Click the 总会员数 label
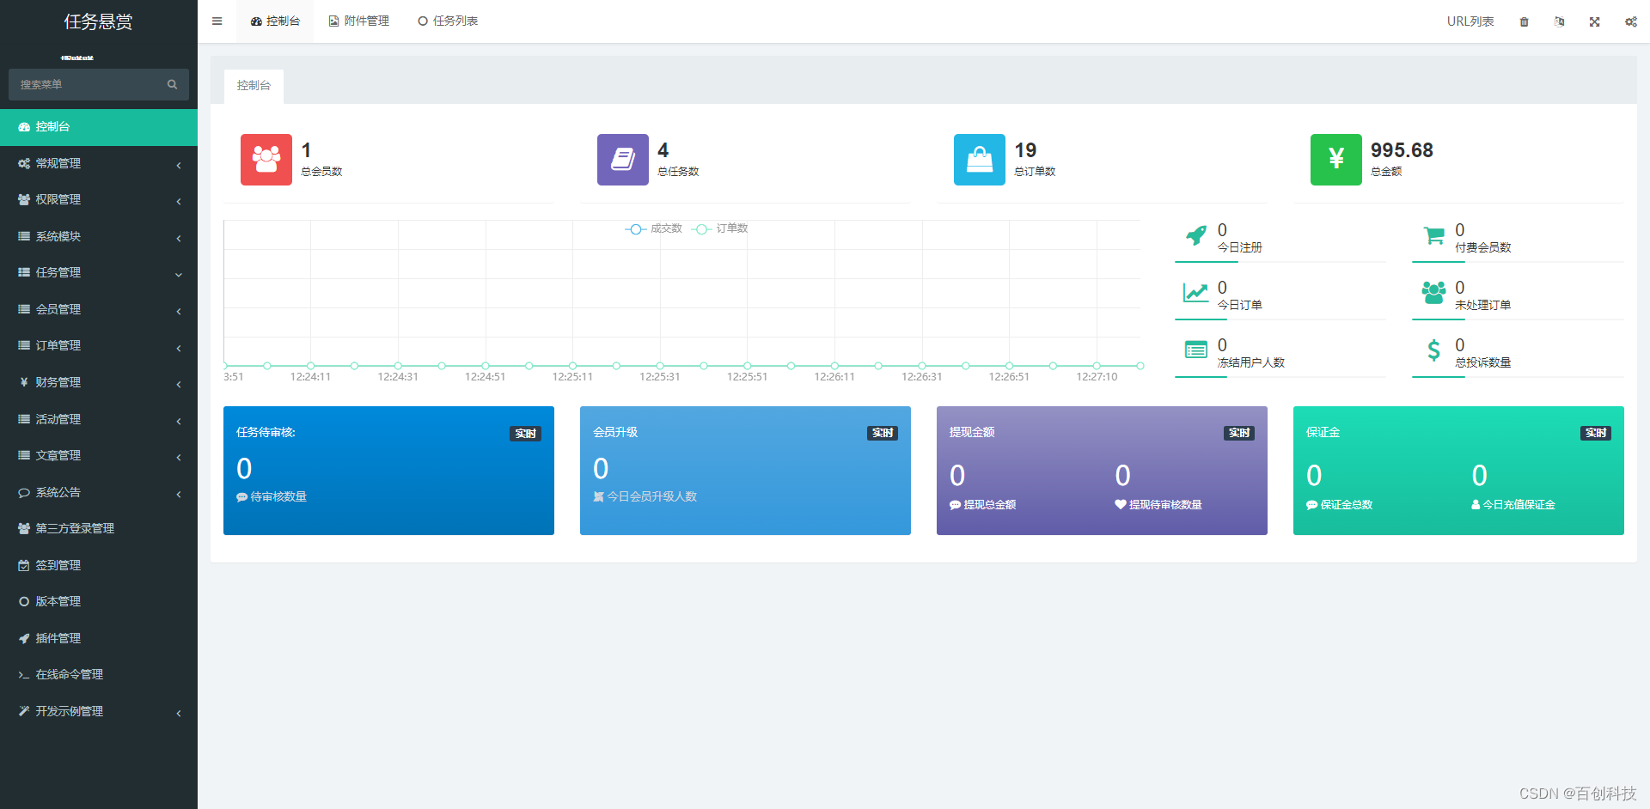Image resolution: width=1650 pixels, height=809 pixels. pyautogui.click(x=321, y=172)
